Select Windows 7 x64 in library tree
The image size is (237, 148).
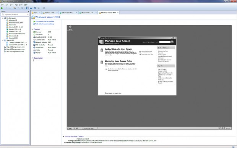point(13,36)
